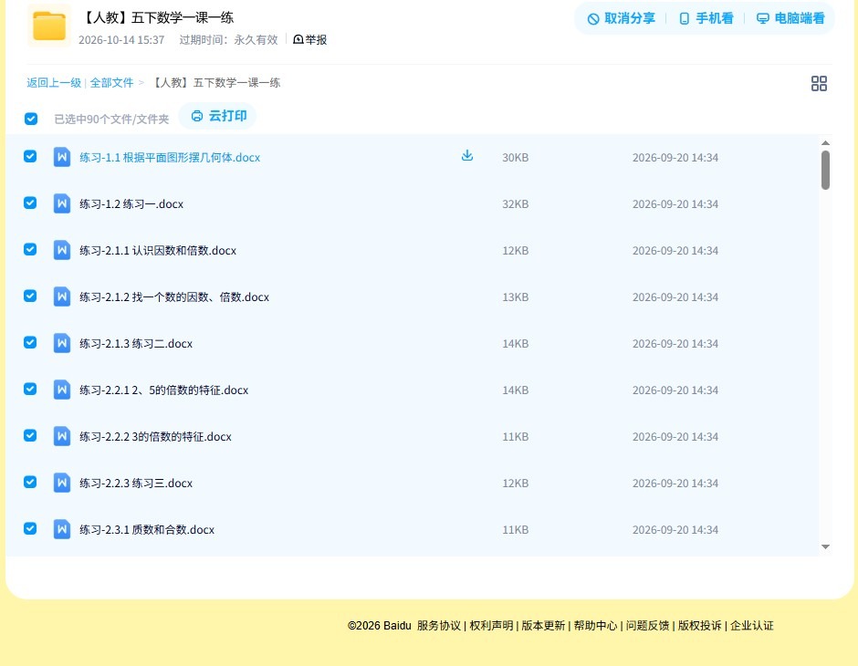Uncheck the select-all files checkbox
Viewport: 858px width, 666px height.
(31, 119)
